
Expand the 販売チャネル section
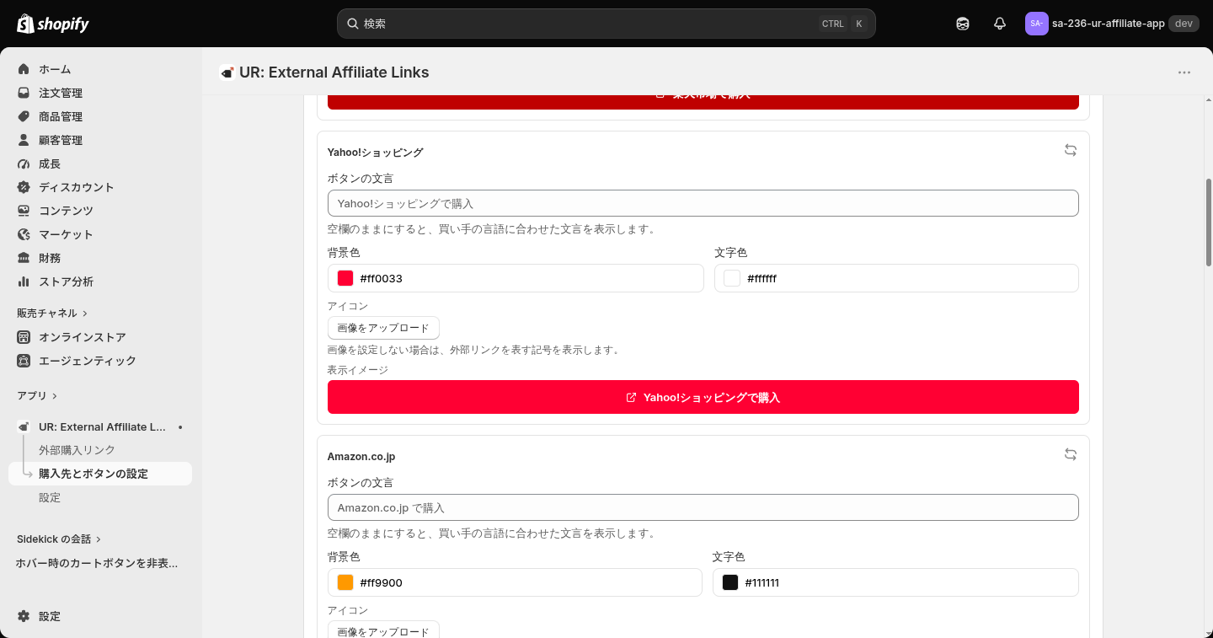[52, 313]
